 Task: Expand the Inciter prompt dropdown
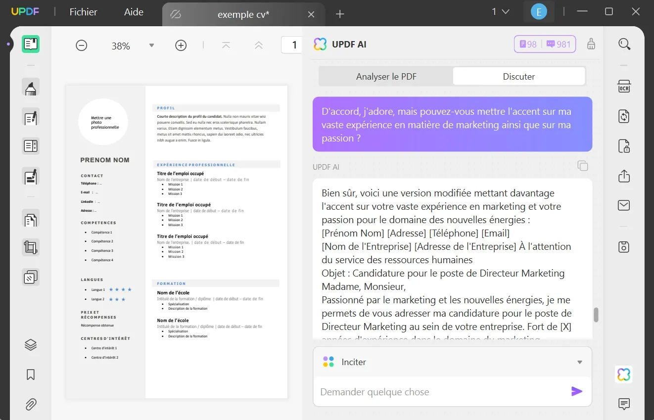(x=580, y=362)
